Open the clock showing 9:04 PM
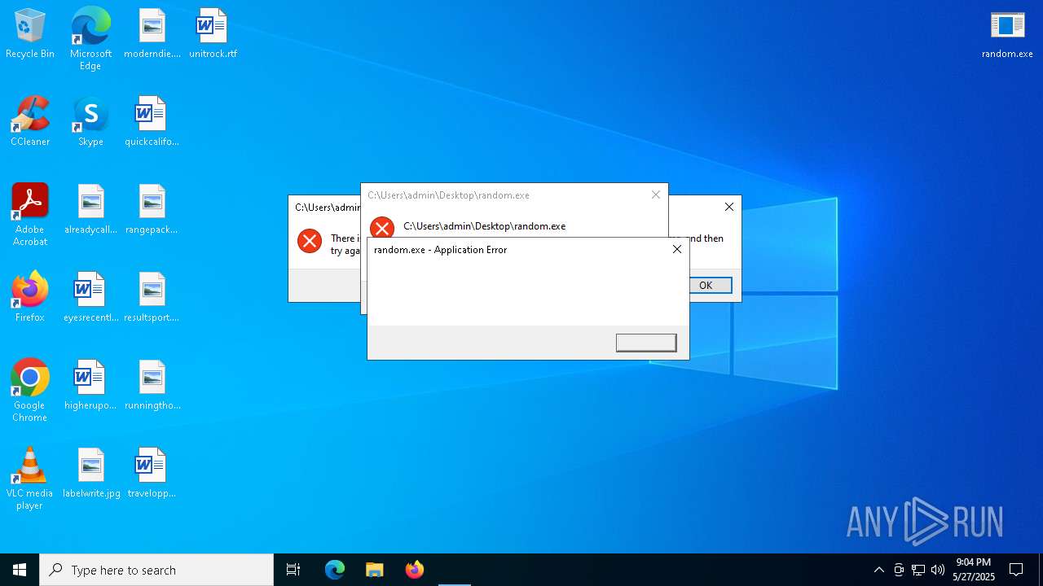Viewport: 1043px width, 586px height. click(x=974, y=570)
